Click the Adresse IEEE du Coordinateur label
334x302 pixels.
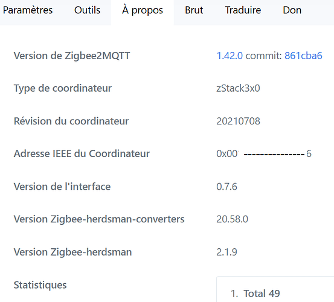[82, 154]
